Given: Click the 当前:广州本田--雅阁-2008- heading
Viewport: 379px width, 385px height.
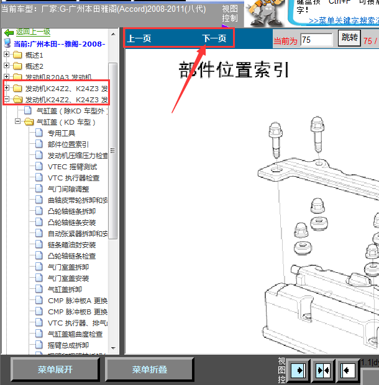Looking at the screenshot, I should [59, 44].
